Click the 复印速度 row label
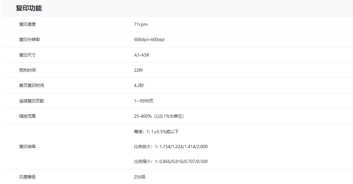353x184 pixels. click(27, 24)
